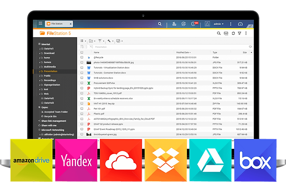
Task: Check the Plastic.pdf checkbox
Action: pos(82,113)
